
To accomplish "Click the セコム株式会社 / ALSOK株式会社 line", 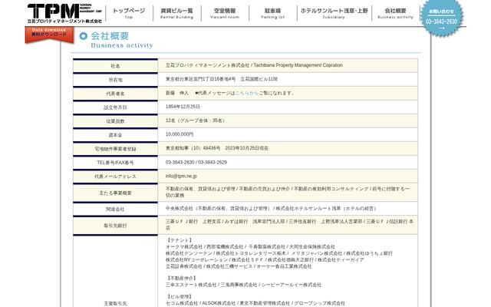I will pyautogui.click(x=255, y=303).
